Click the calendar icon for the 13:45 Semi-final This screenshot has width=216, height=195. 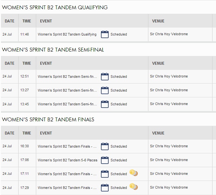[x=105, y=104]
